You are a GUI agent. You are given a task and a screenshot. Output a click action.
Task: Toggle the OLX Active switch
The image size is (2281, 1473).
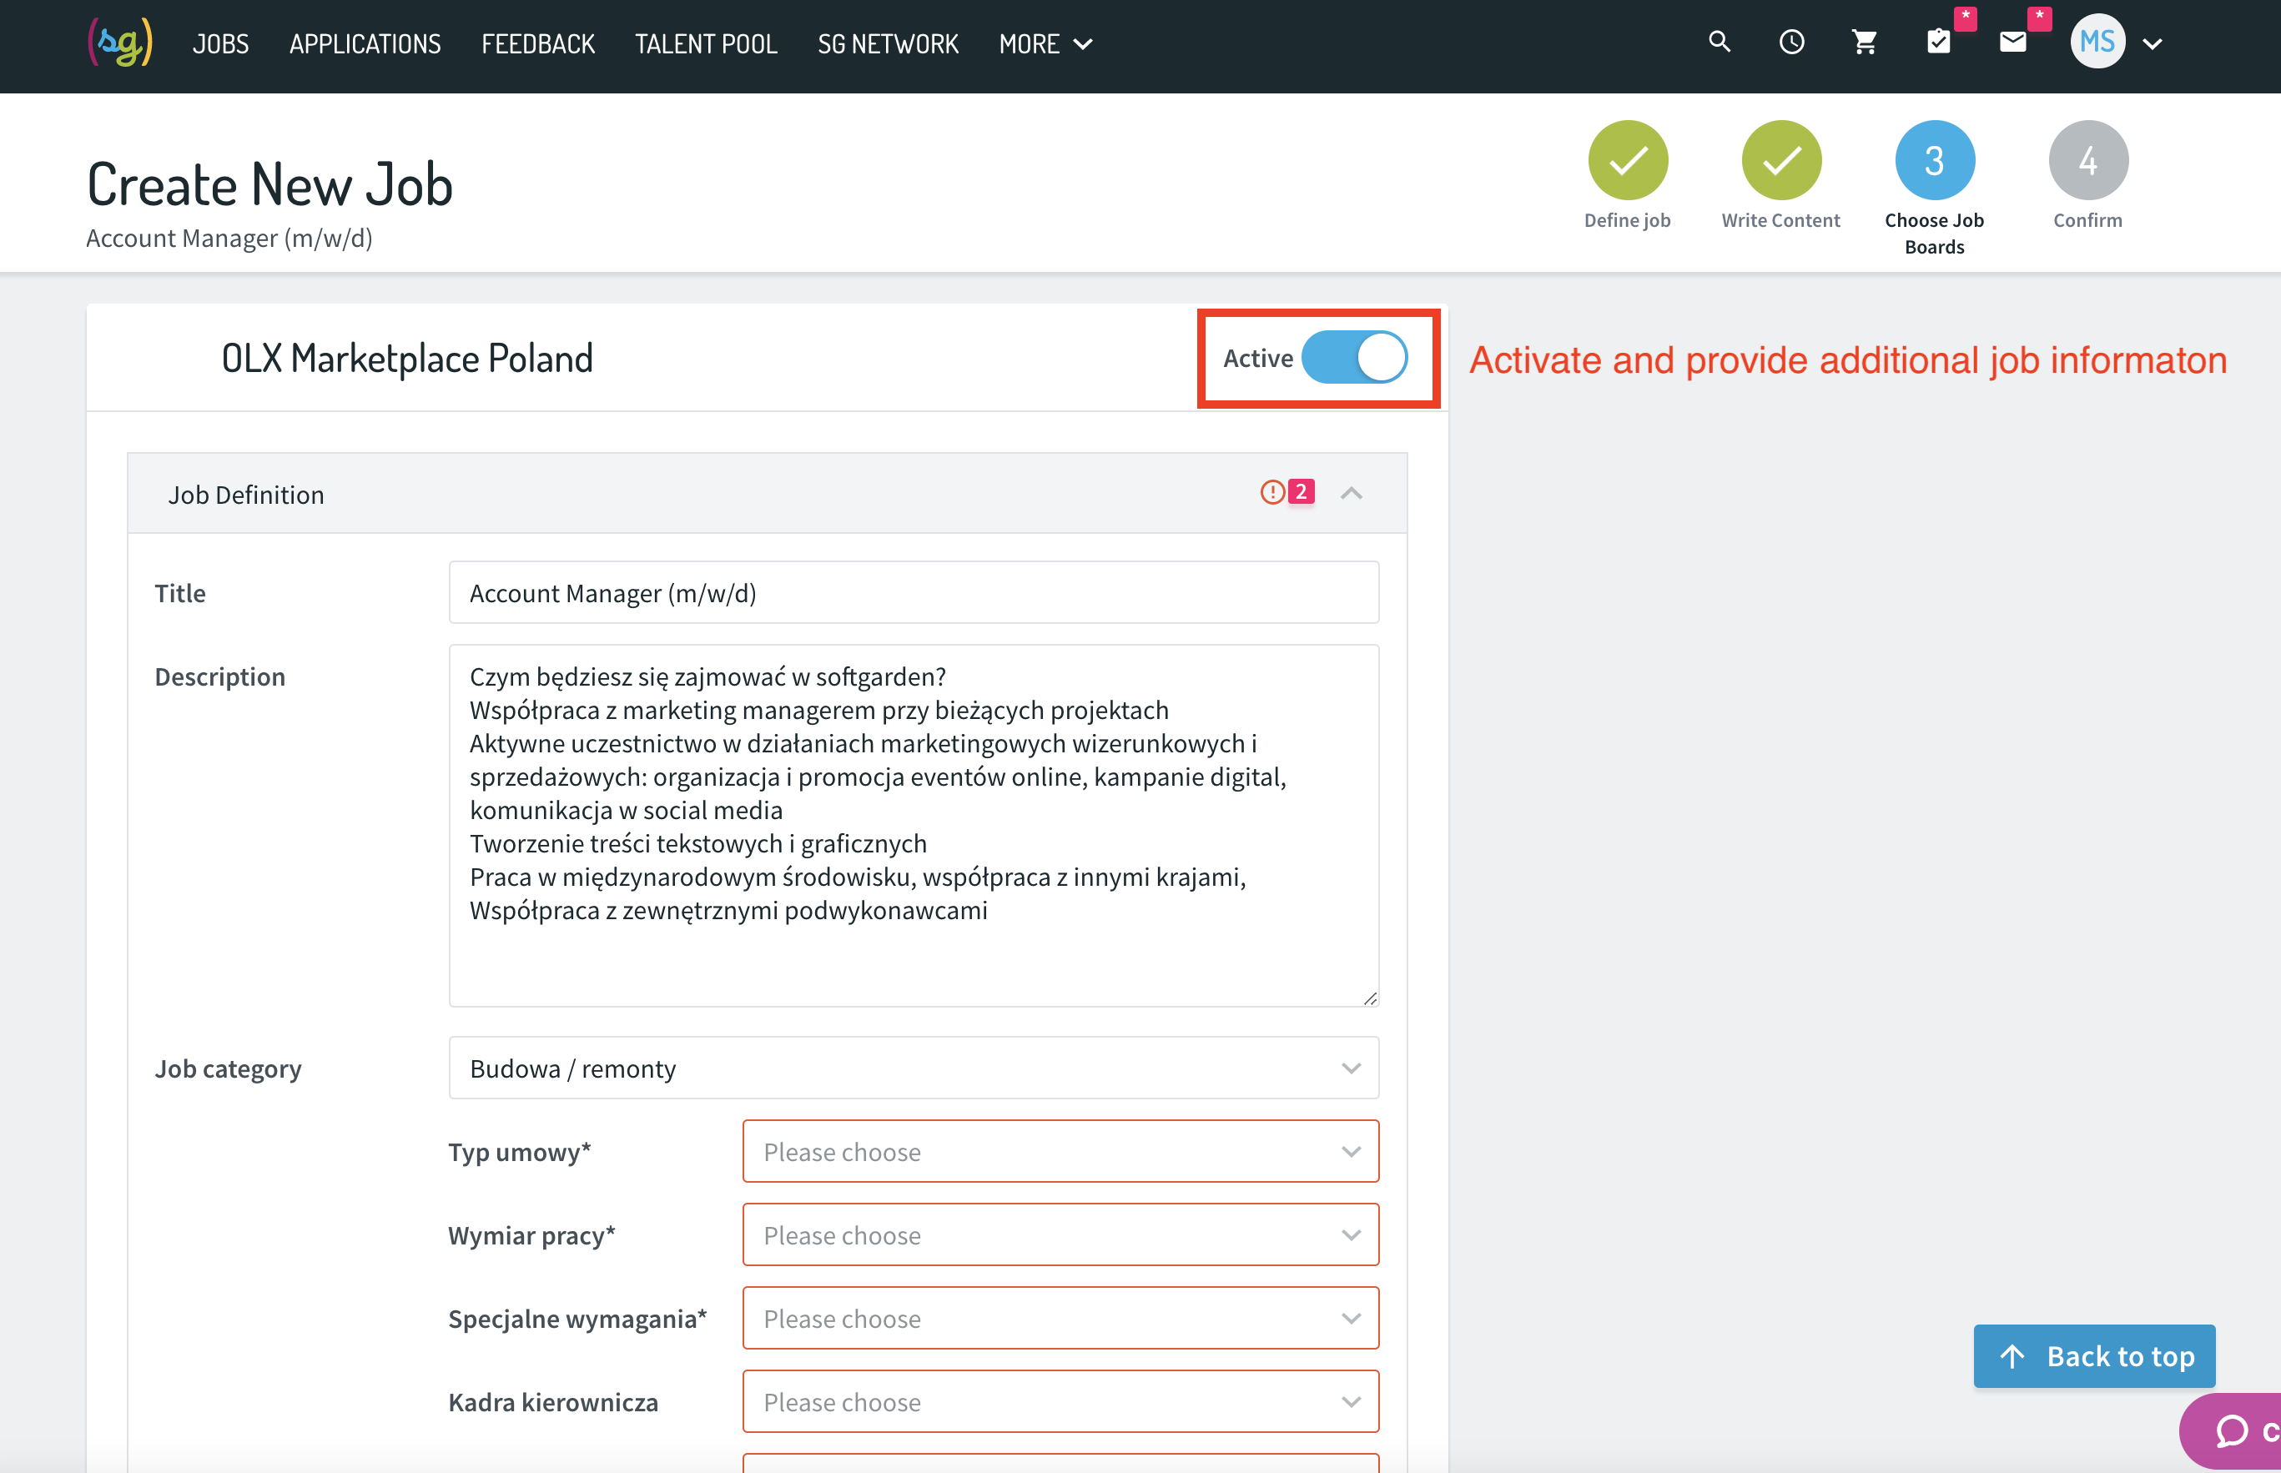(x=1354, y=358)
